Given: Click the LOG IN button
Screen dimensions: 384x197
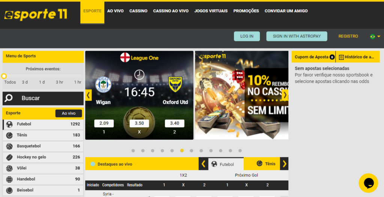Looking at the screenshot, I should 247,36.
